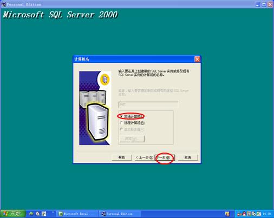274x218 pixels.
Task: Expand the quick launch overflow chevron
Action: (x=53, y=213)
